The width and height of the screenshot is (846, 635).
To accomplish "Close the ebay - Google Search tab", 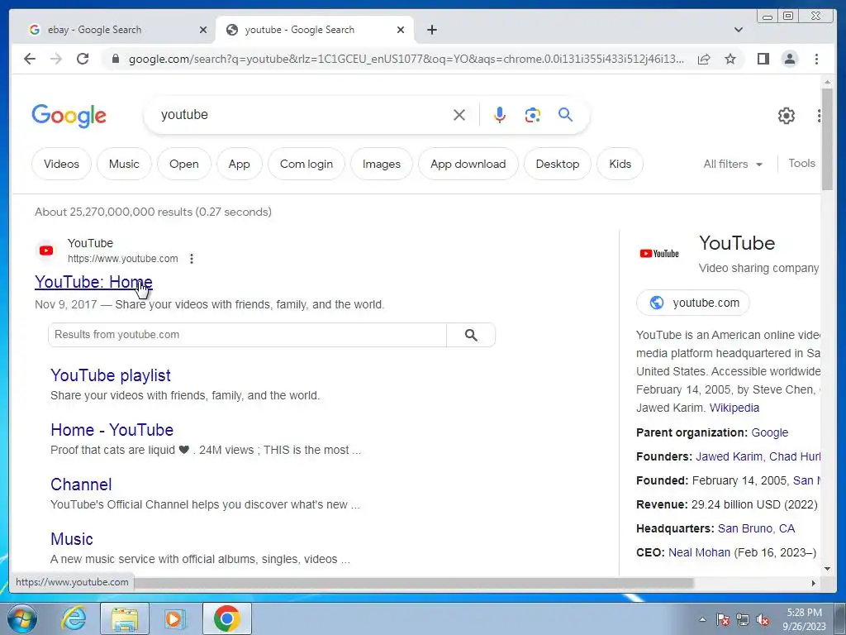I will (x=203, y=30).
